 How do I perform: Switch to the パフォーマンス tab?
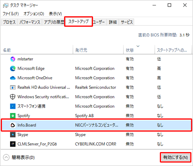pyautogui.click(x=30, y=22)
